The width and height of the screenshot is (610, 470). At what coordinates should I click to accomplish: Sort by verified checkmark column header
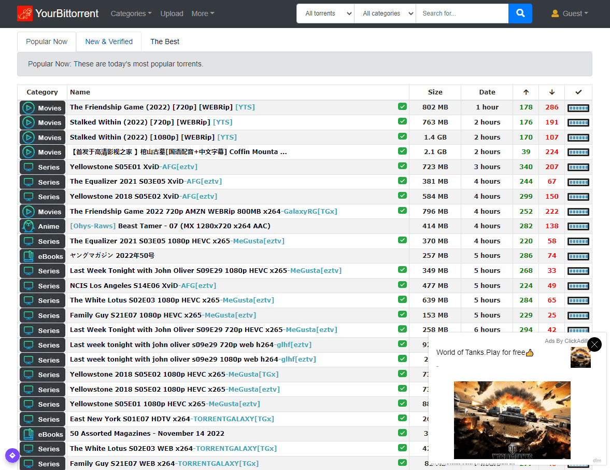(x=578, y=92)
